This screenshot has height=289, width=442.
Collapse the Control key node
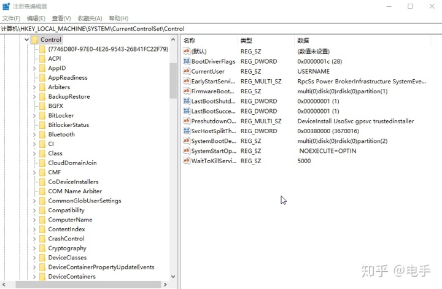(27, 40)
